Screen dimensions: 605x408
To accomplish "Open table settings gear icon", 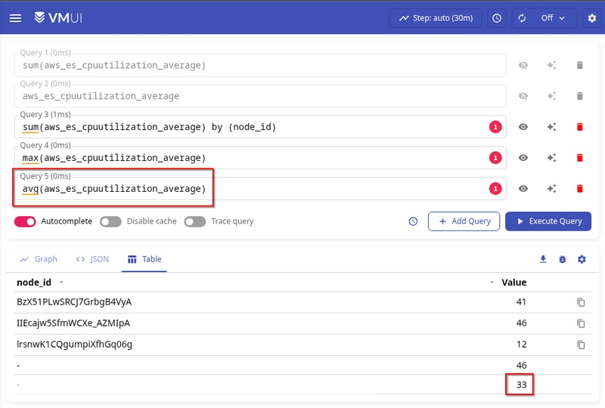I will tap(582, 259).
